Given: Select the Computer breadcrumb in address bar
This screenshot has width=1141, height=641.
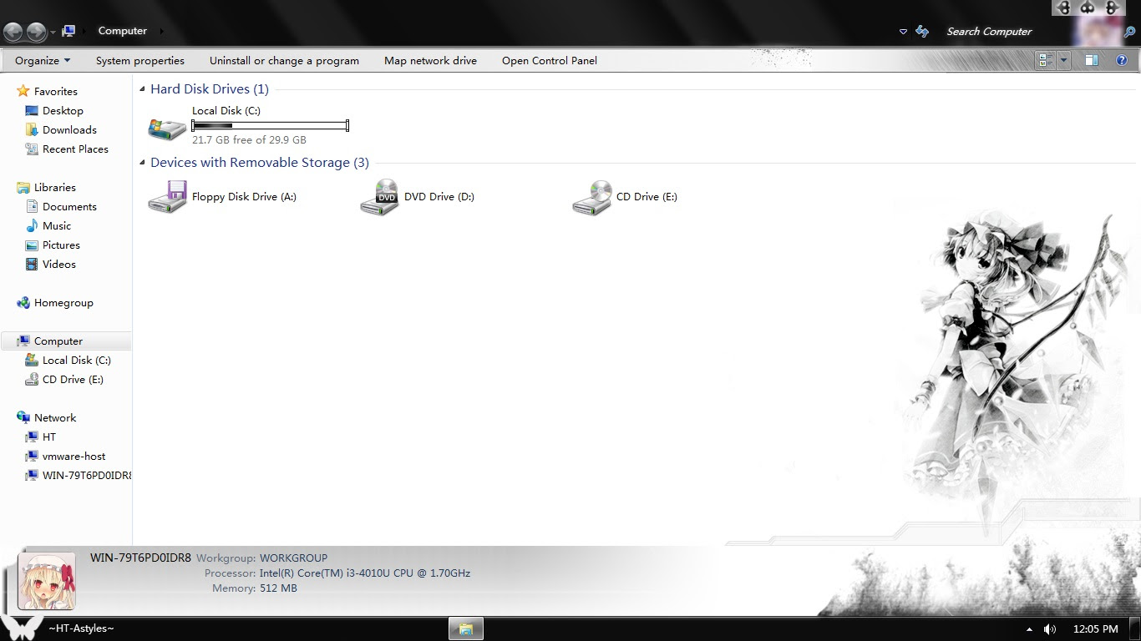Looking at the screenshot, I should click(x=123, y=31).
